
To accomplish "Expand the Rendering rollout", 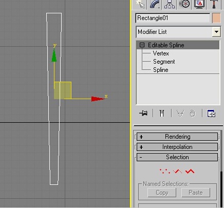I will pyautogui.click(x=177, y=137).
